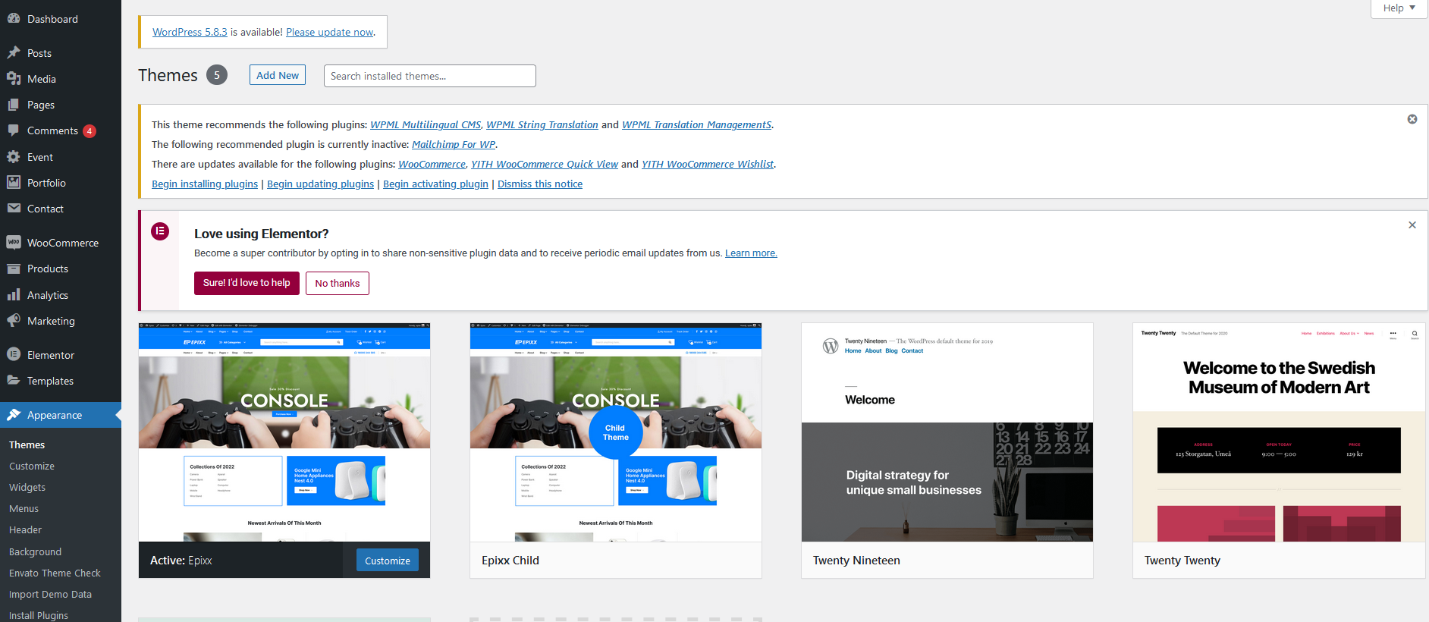The width and height of the screenshot is (1429, 622).
Task: Dismiss the recommended plugins notice
Action: pos(1412,119)
